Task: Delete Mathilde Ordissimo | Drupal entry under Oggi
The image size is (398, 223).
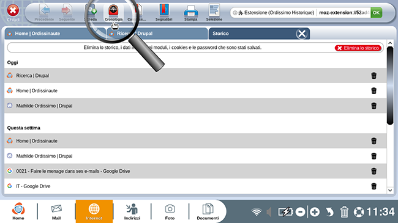Action: tap(374, 106)
